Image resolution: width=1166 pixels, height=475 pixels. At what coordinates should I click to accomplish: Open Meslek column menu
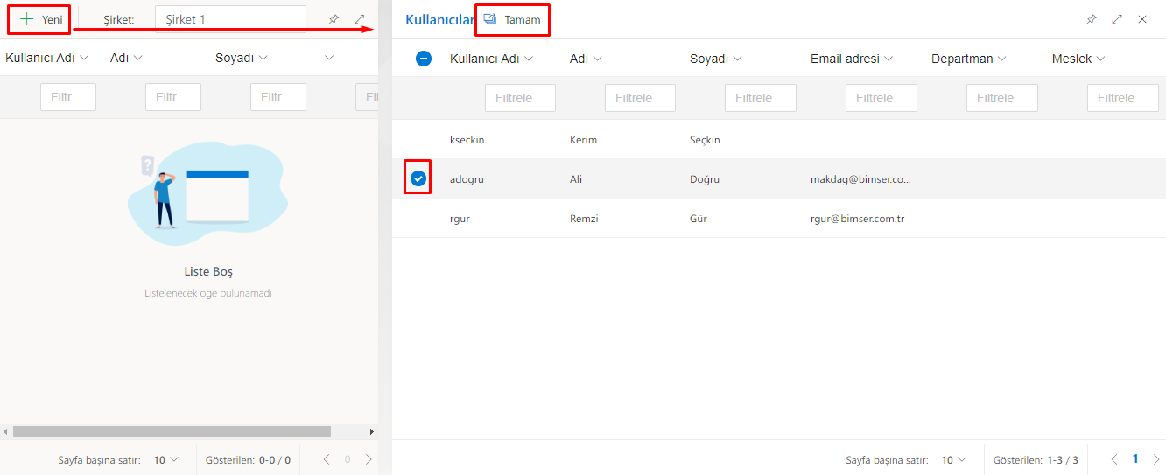click(1100, 59)
